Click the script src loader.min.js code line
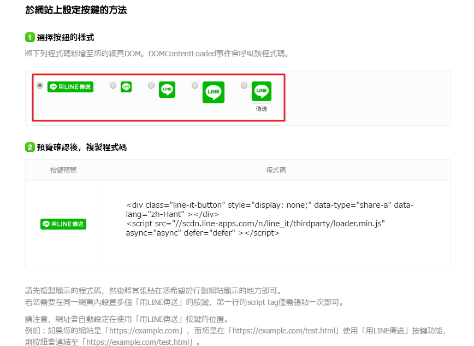 click(255, 224)
